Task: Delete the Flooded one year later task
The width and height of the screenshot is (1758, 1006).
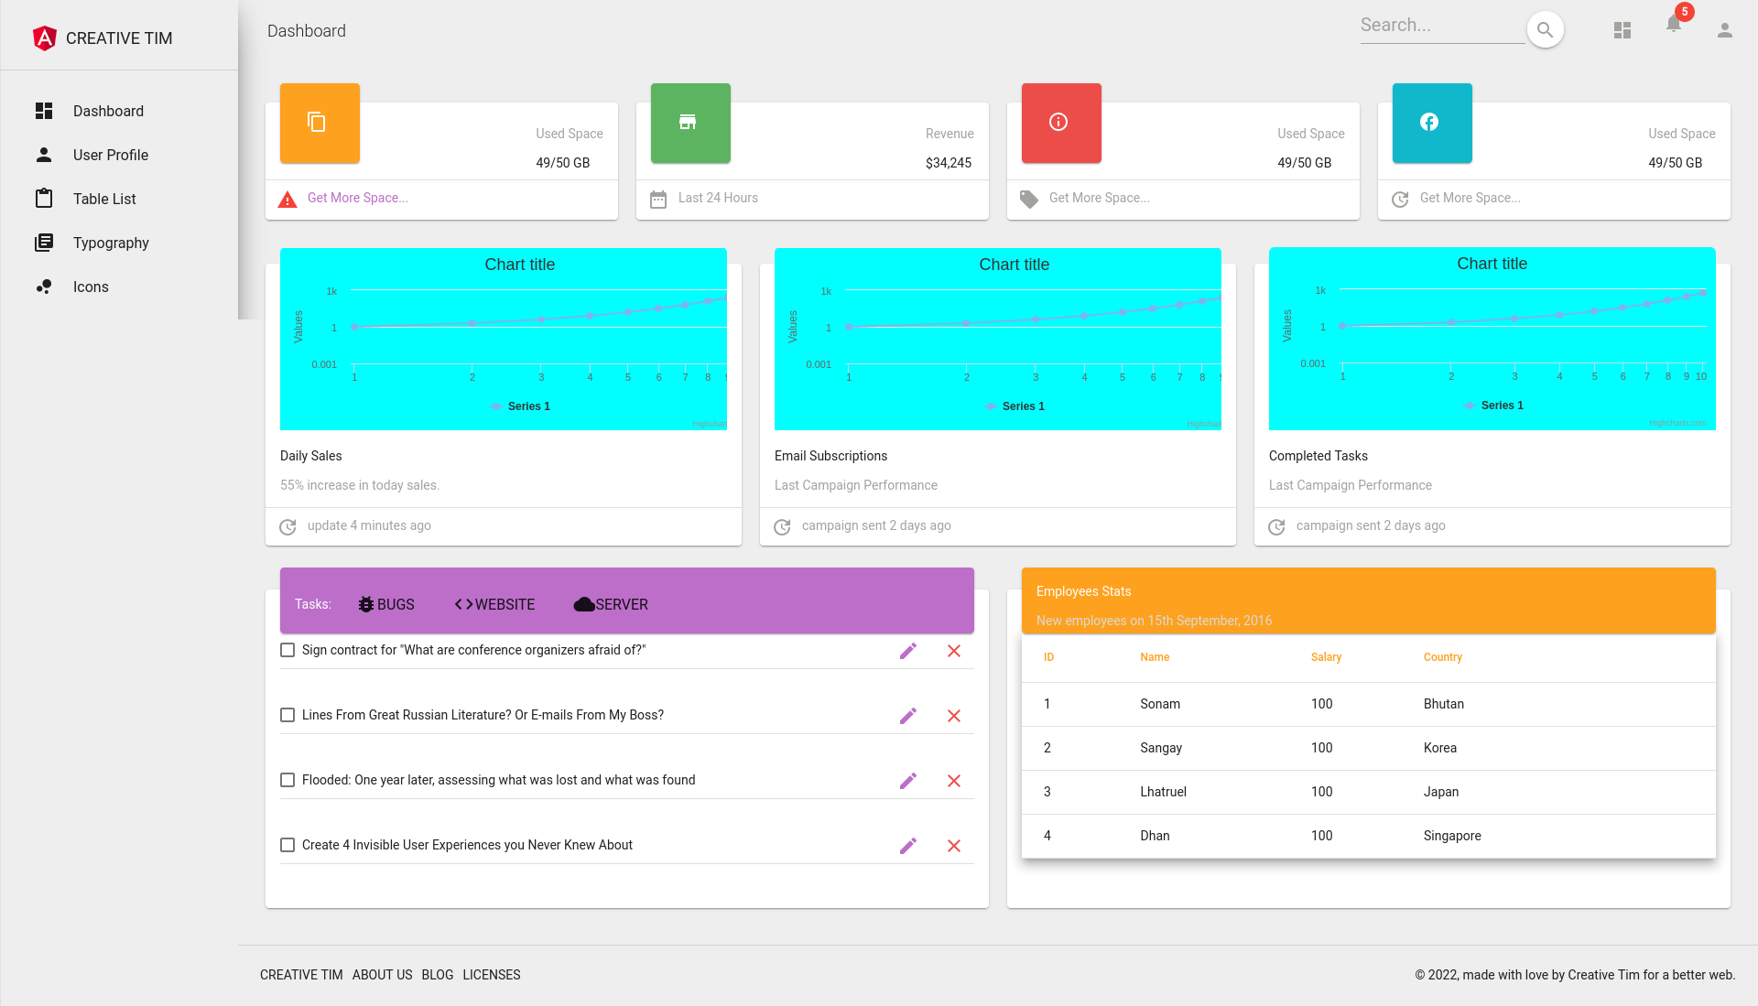Action: point(953,781)
